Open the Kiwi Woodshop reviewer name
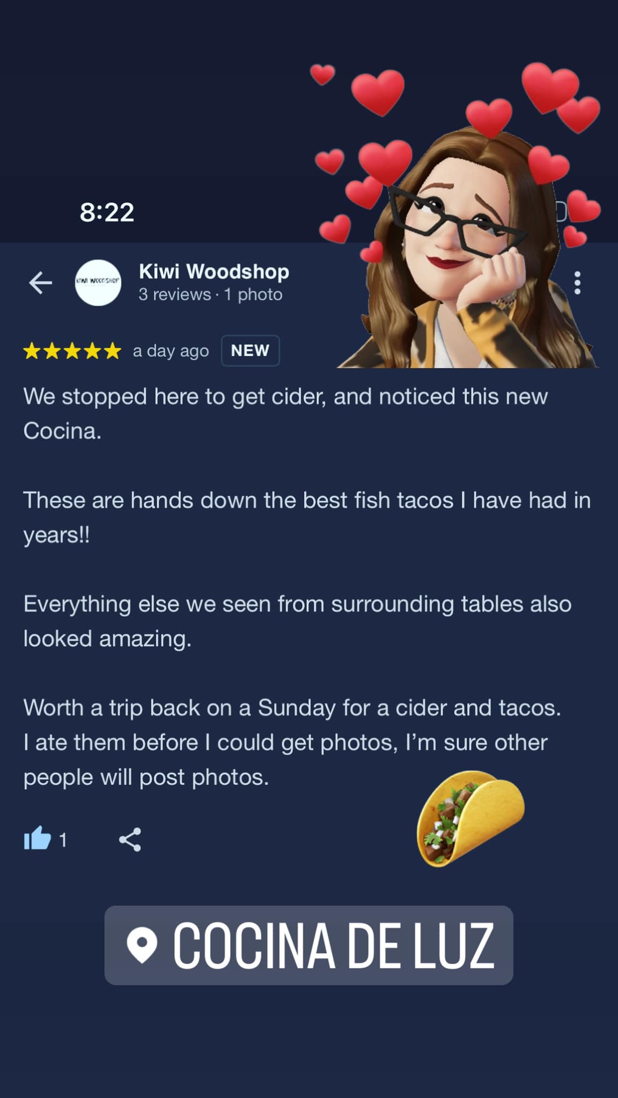Image resolution: width=618 pixels, height=1098 pixels. click(x=214, y=271)
